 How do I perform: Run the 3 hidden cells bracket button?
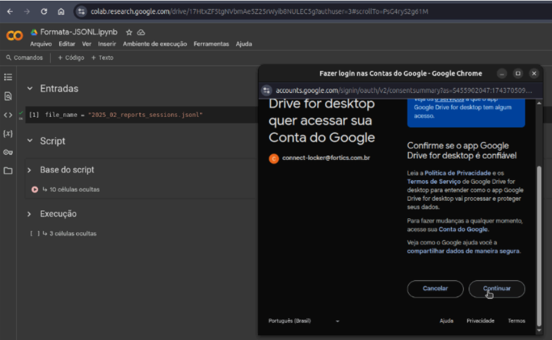click(x=35, y=233)
